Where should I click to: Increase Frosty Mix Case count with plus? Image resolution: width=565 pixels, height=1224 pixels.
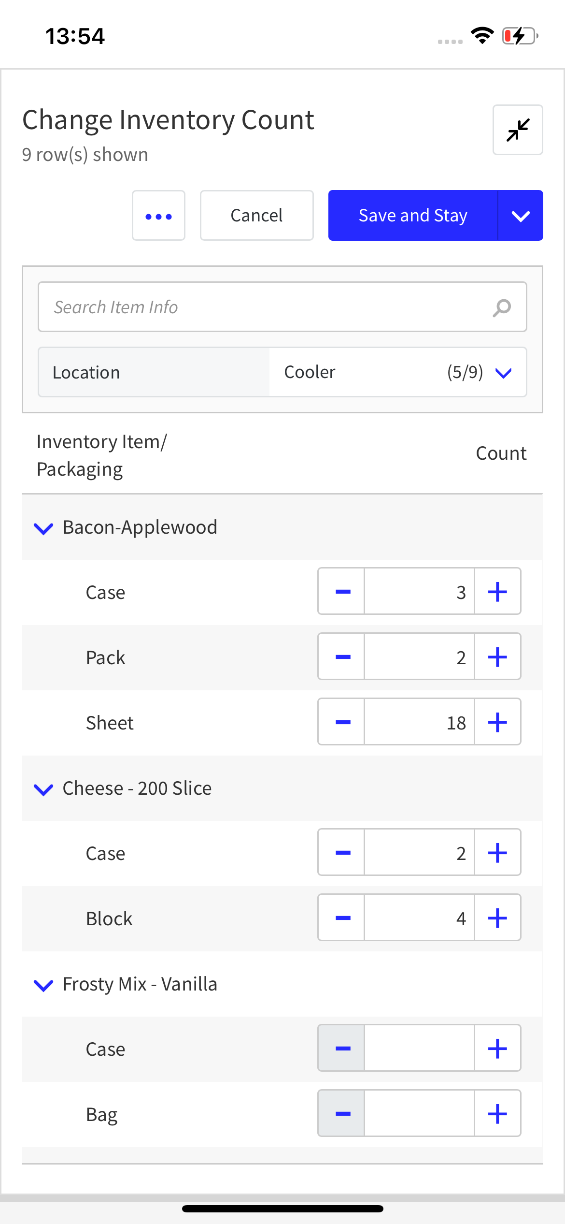[498, 1049]
